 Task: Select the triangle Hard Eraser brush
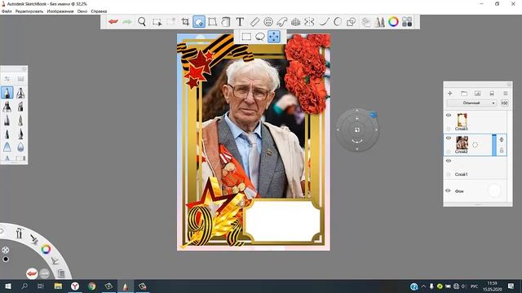tap(7, 147)
